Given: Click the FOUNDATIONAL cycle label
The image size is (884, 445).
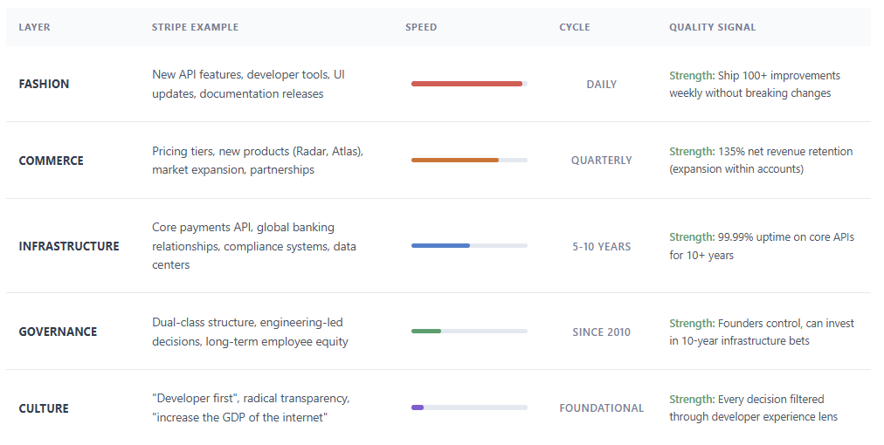Looking at the screenshot, I should coord(602,408).
